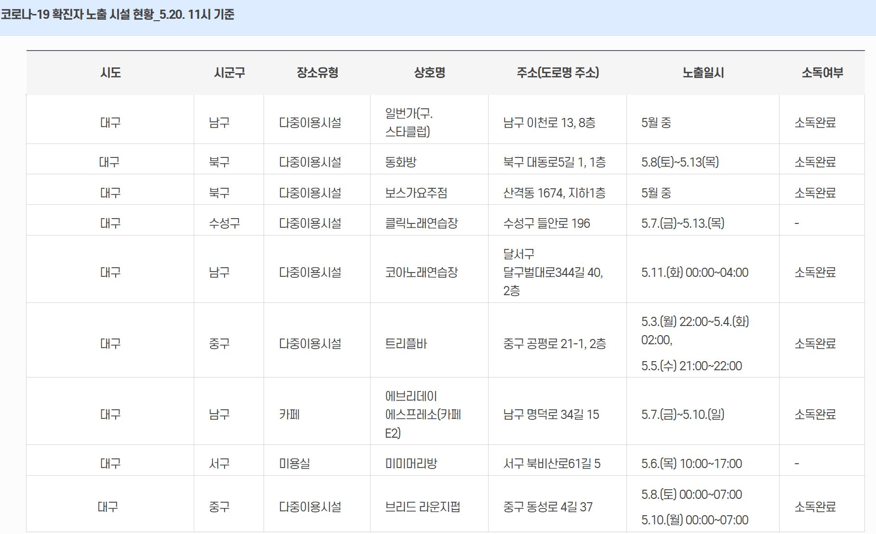The height and width of the screenshot is (534, 876).
Task: Select the 소독여부 column header
Action: 822,73
